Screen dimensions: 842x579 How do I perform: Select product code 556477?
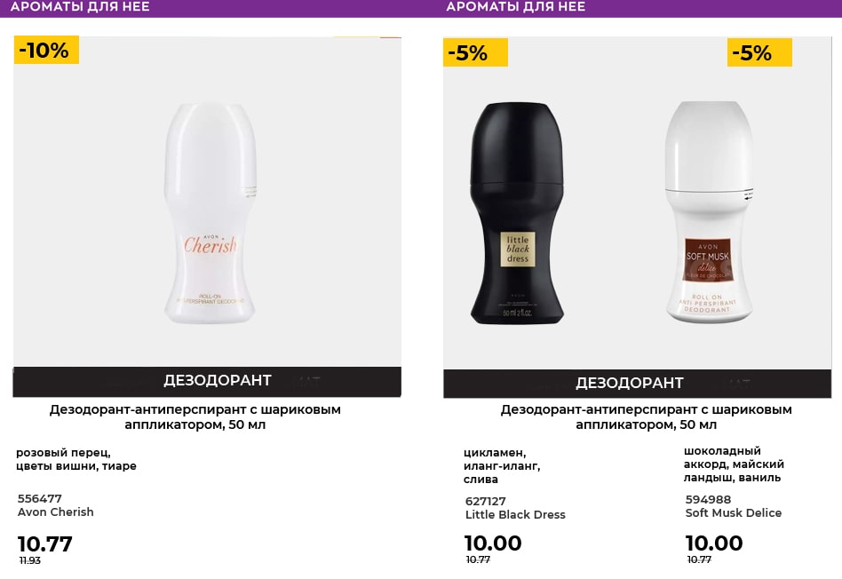pyautogui.click(x=40, y=498)
